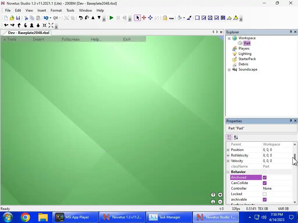Image resolution: width=298 pixels, height=223 pixels.
Task: Select the Hinge surface tool
Action: coord(229,18)
